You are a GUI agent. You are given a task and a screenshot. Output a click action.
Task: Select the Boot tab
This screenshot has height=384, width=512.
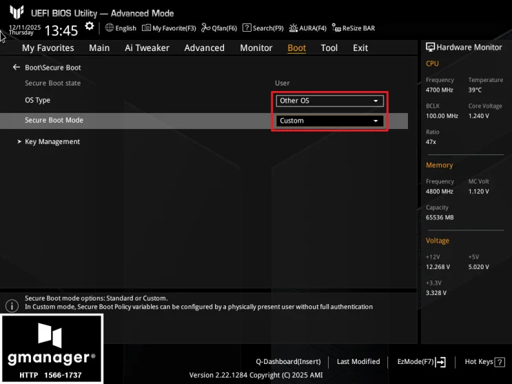(x=296, y=48)
